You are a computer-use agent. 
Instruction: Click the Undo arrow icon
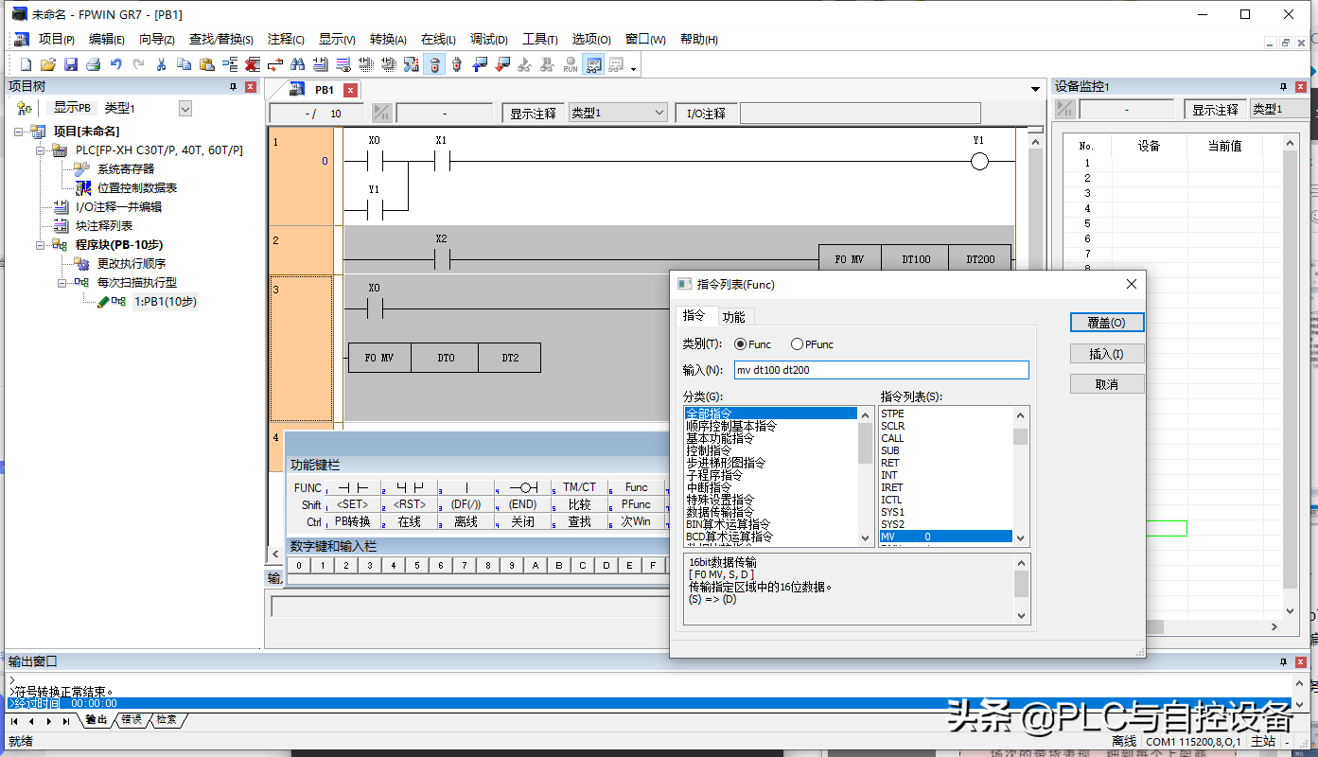pyautogui.click(x=115, y=65)
